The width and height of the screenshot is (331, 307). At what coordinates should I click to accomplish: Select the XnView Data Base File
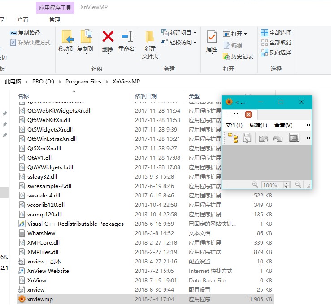(145, 281)
